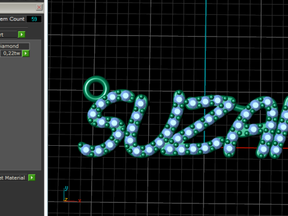Viewport: 288px width, 216px height.
Task: Click the Gem Count label
Action: (x=12, y=19)
